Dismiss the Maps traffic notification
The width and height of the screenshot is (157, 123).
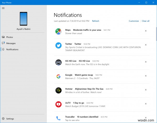click(x=146, y=31)
